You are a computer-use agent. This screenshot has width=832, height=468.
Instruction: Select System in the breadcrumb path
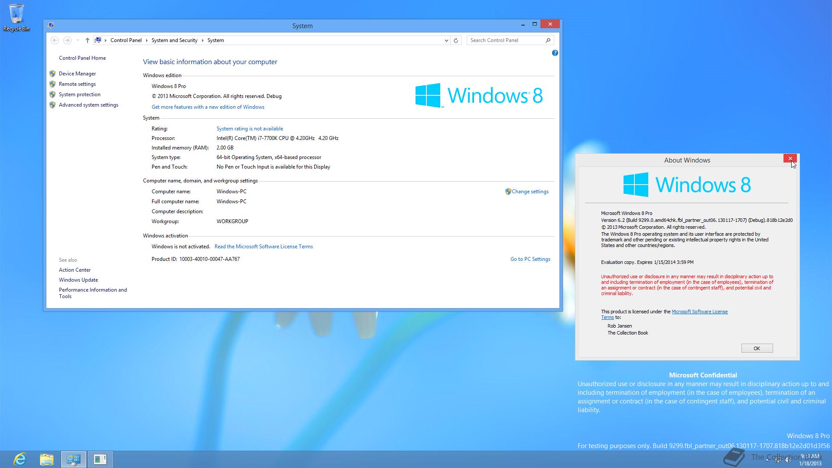pyautogui.click(x=215, y=40)
